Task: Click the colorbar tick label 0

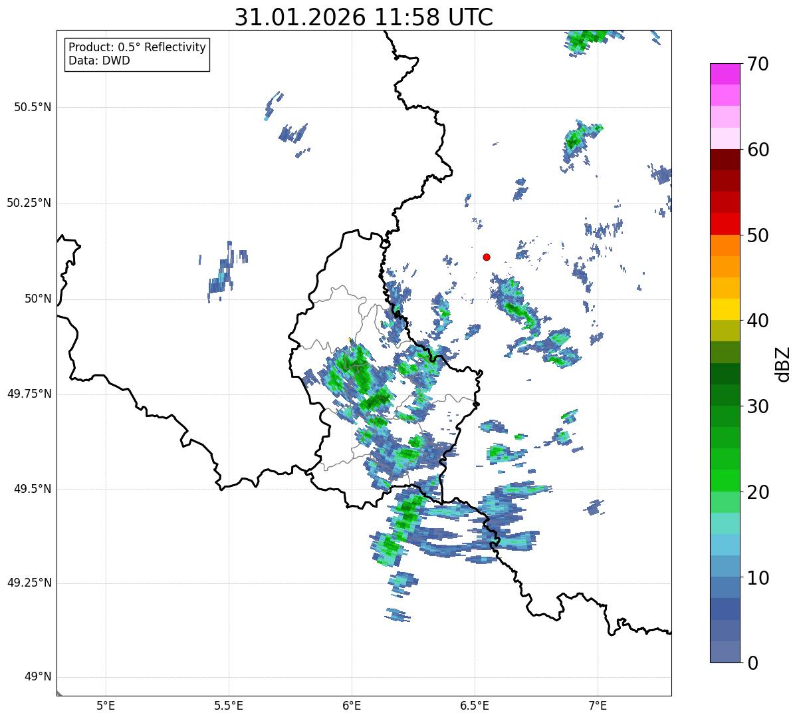Action: [752, 663]
